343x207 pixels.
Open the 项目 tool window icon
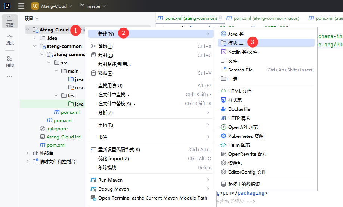click(x=10, y=21)
